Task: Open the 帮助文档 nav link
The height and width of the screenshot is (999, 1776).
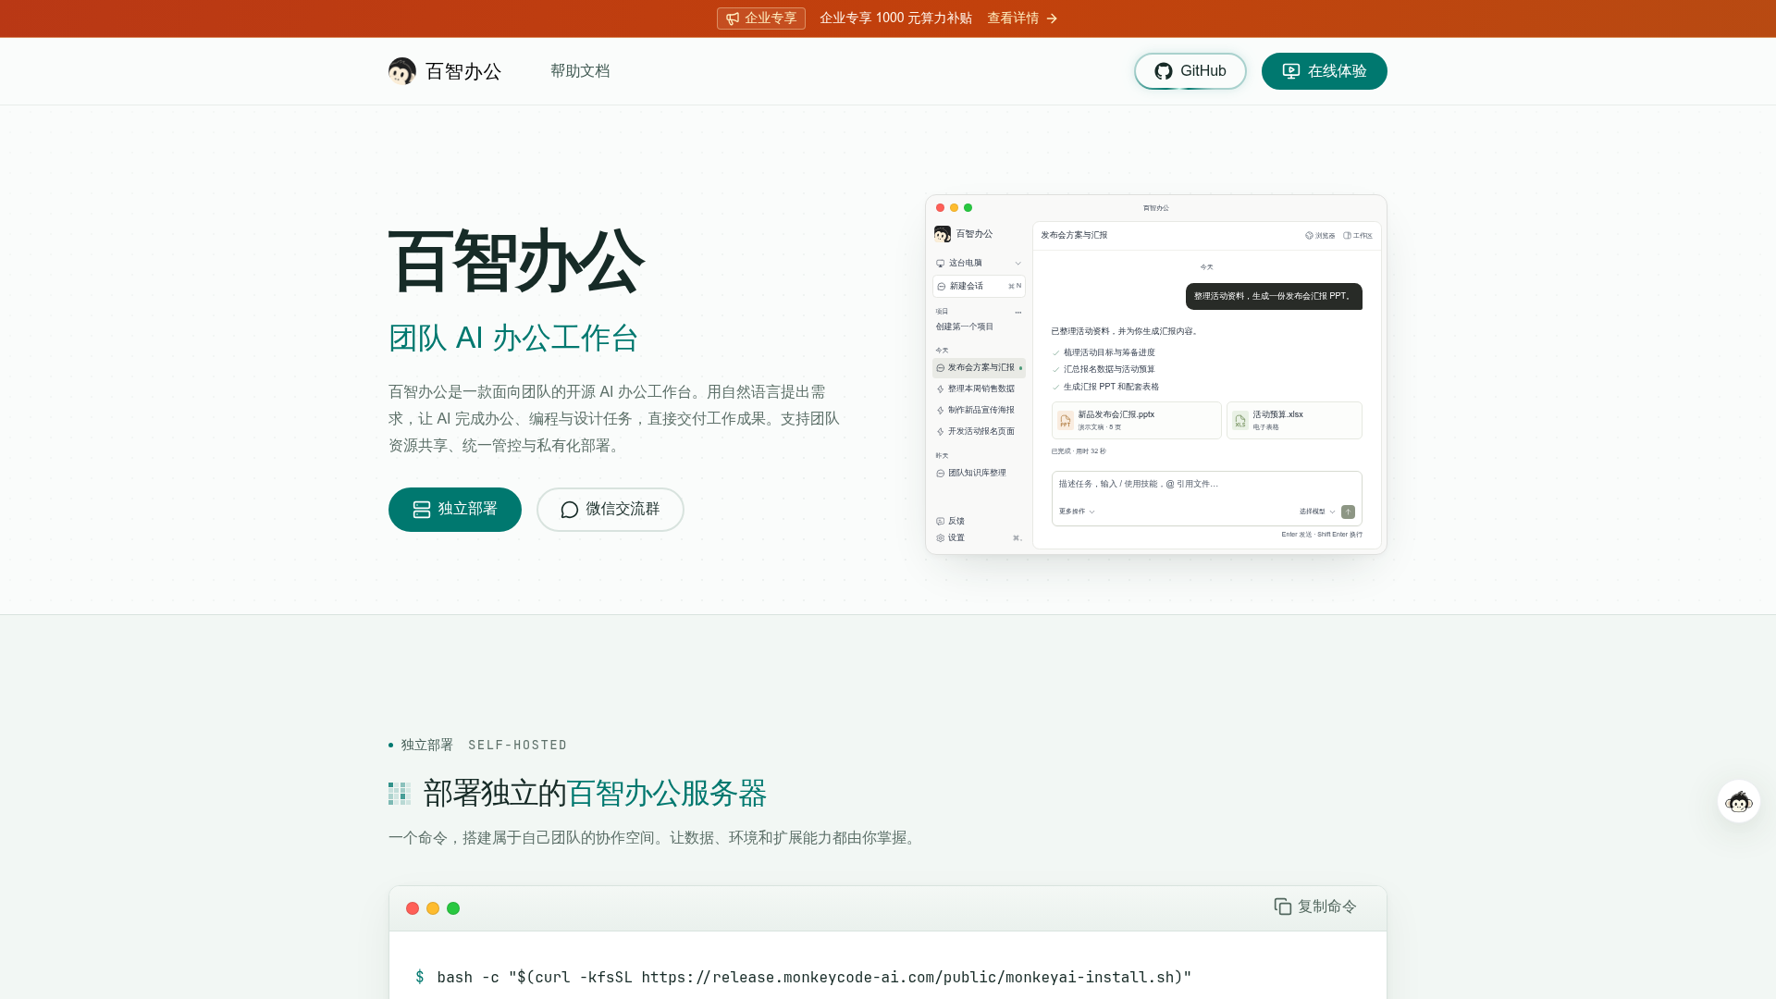Action: (580, 71)
